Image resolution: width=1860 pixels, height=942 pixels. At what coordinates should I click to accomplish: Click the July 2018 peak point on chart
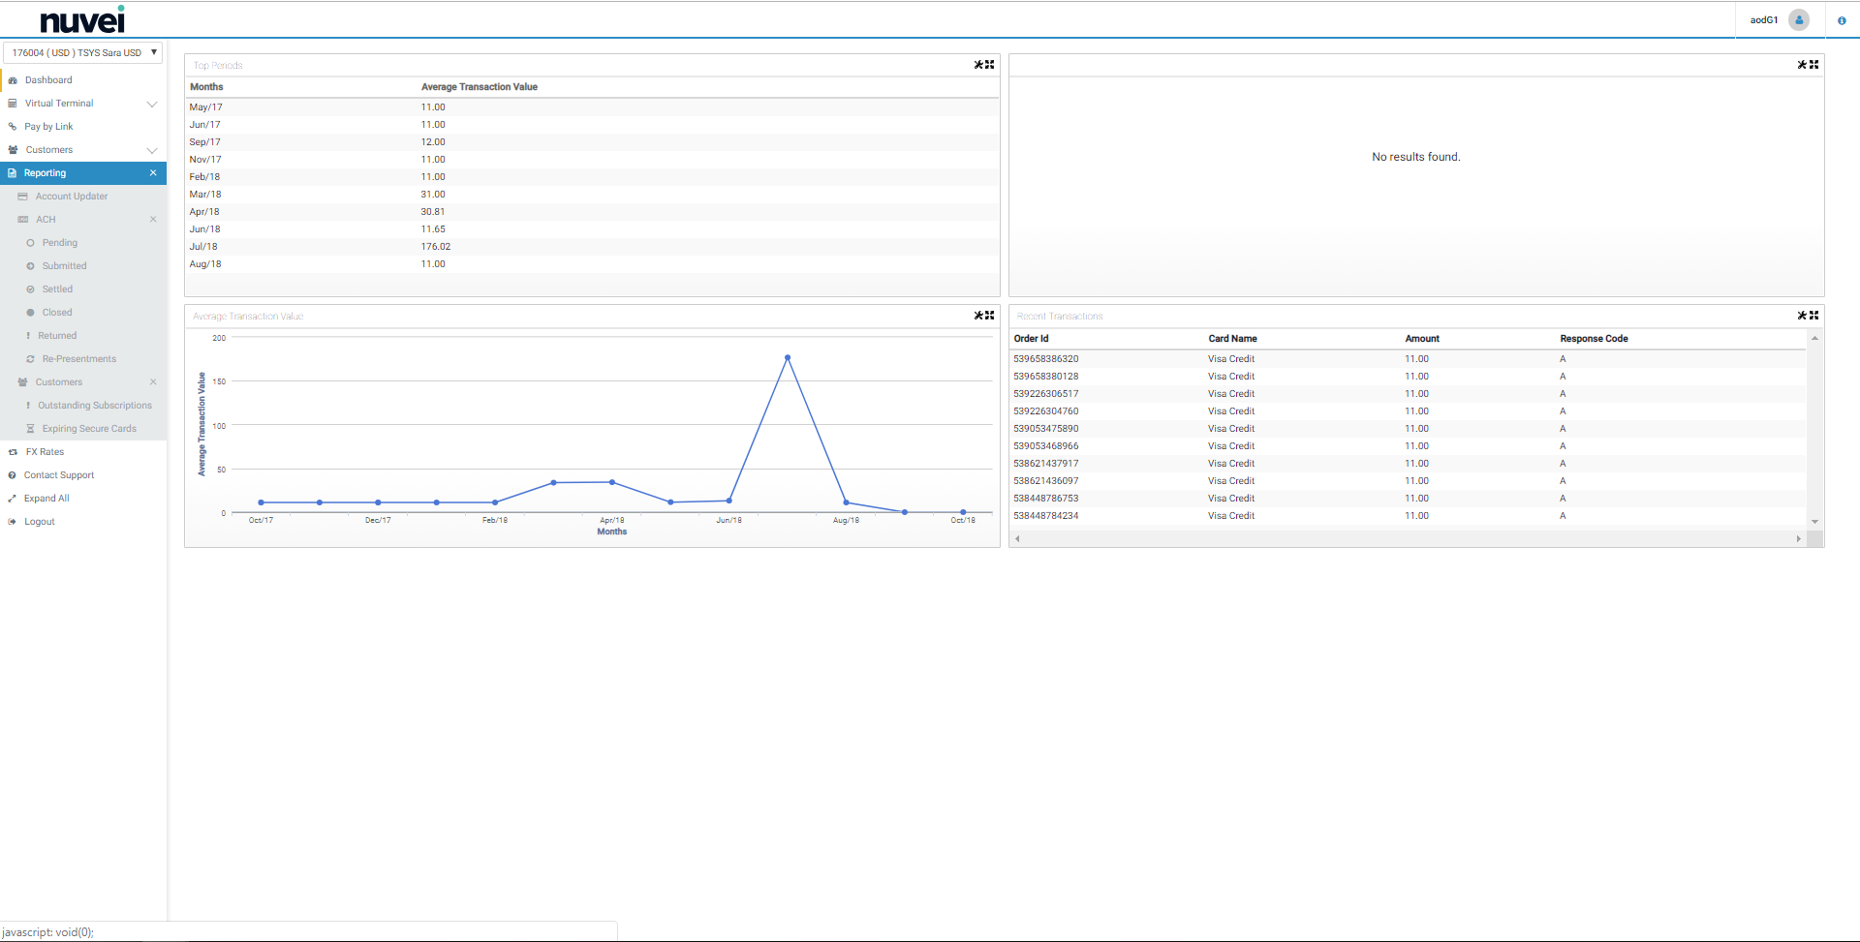tap(788, 357)
